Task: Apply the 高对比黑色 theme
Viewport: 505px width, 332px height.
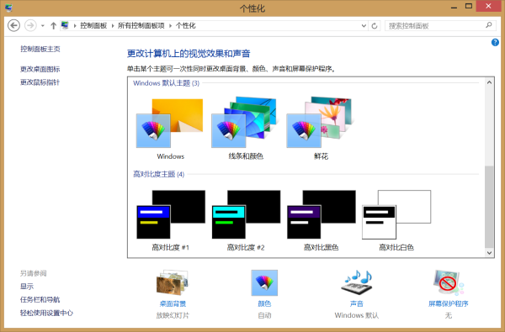Action: 321,220
